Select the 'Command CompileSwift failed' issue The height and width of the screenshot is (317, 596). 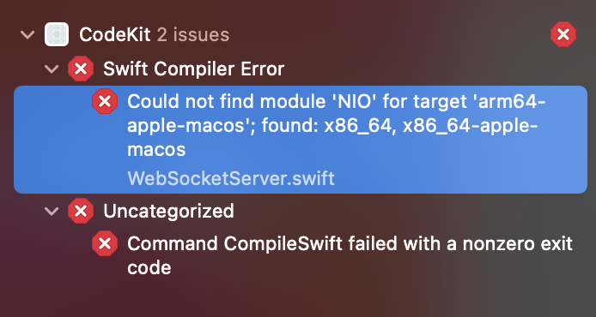click(350, 255)
